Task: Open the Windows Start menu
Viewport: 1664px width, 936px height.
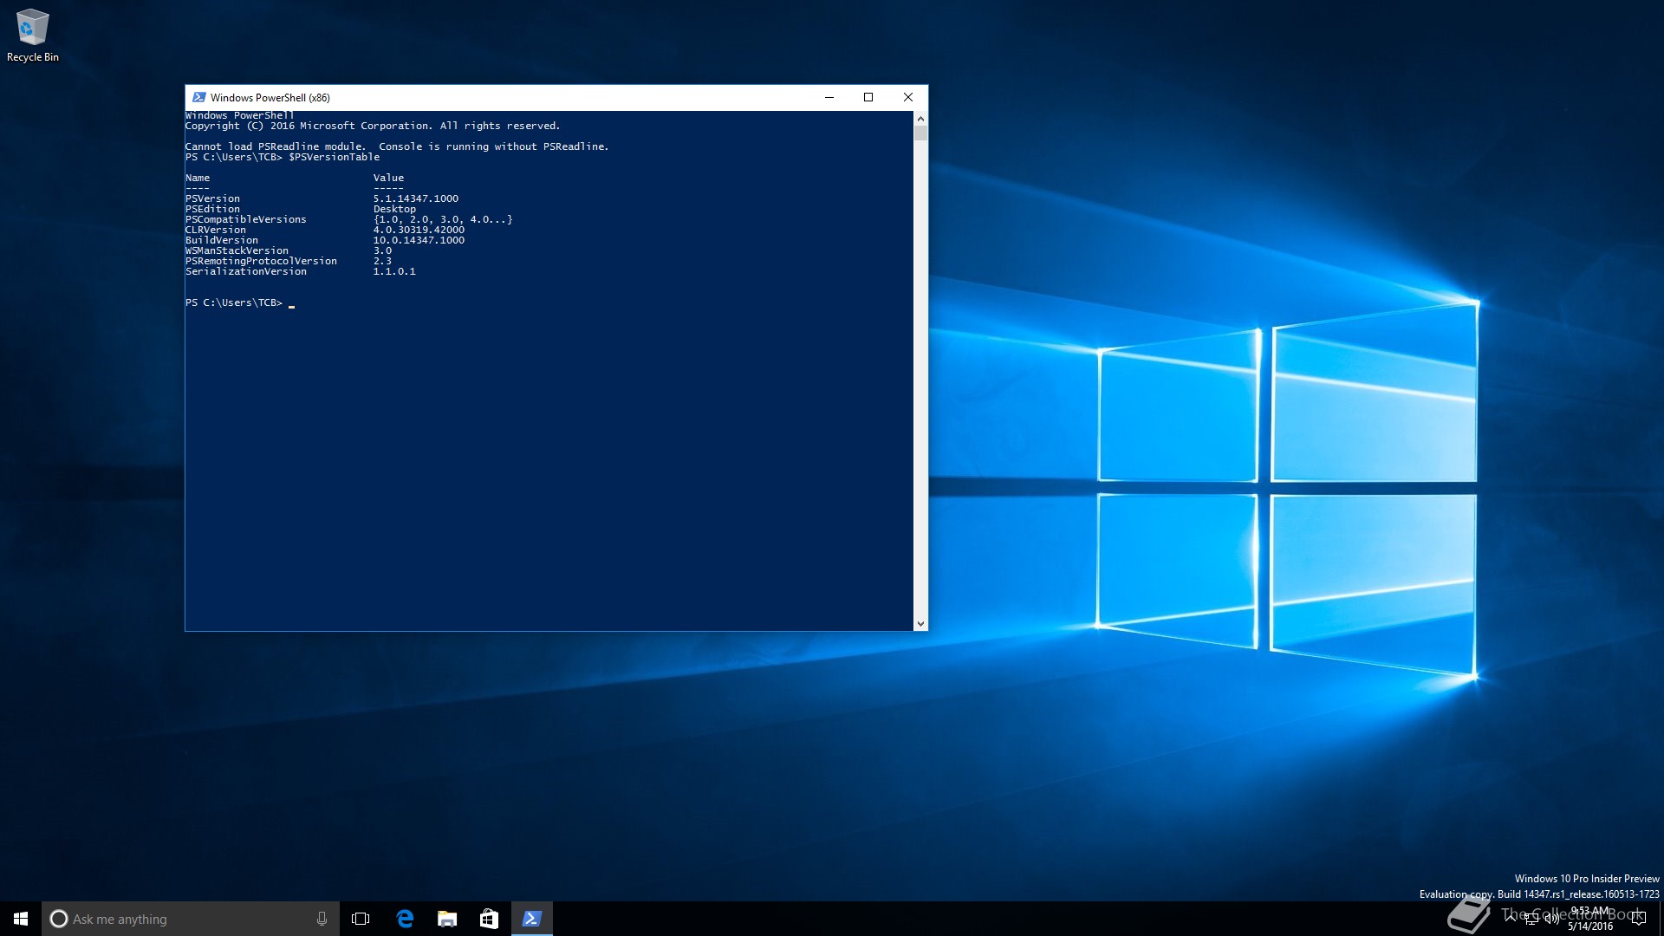Action: pyautogui.click(x=21, y=919)
